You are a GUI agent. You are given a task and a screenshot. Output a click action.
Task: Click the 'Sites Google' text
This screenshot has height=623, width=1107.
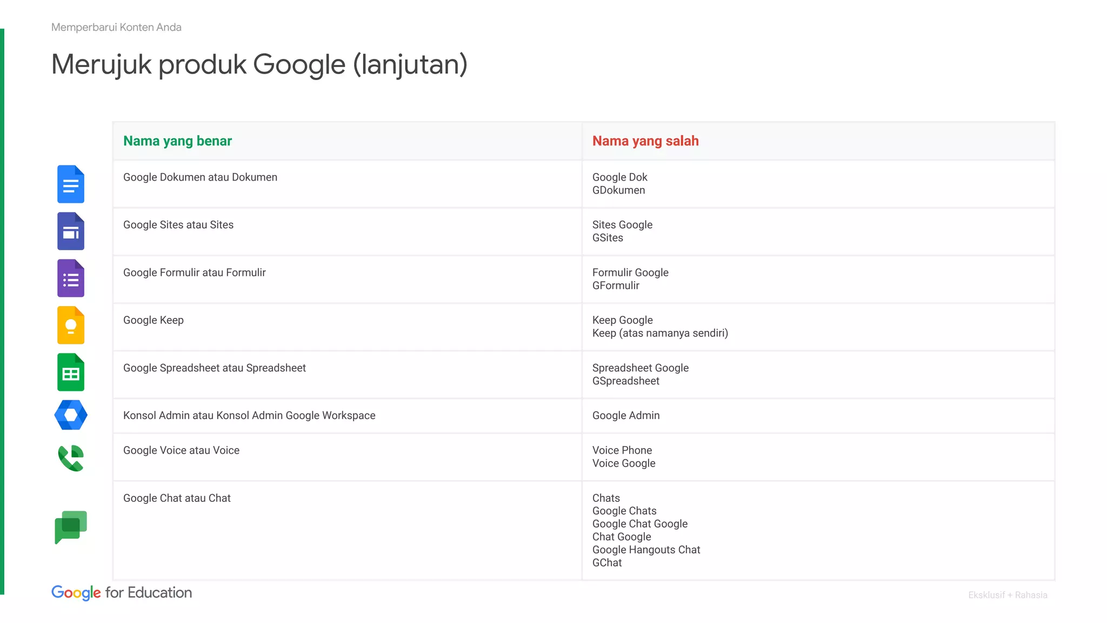622,225
